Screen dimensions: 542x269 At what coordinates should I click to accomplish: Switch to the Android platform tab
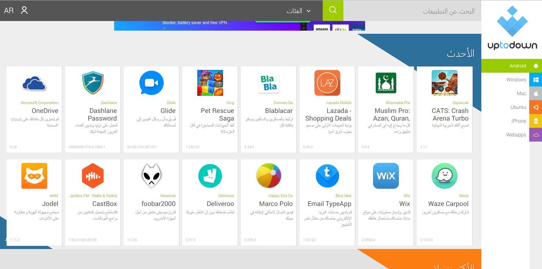point(512,66)
